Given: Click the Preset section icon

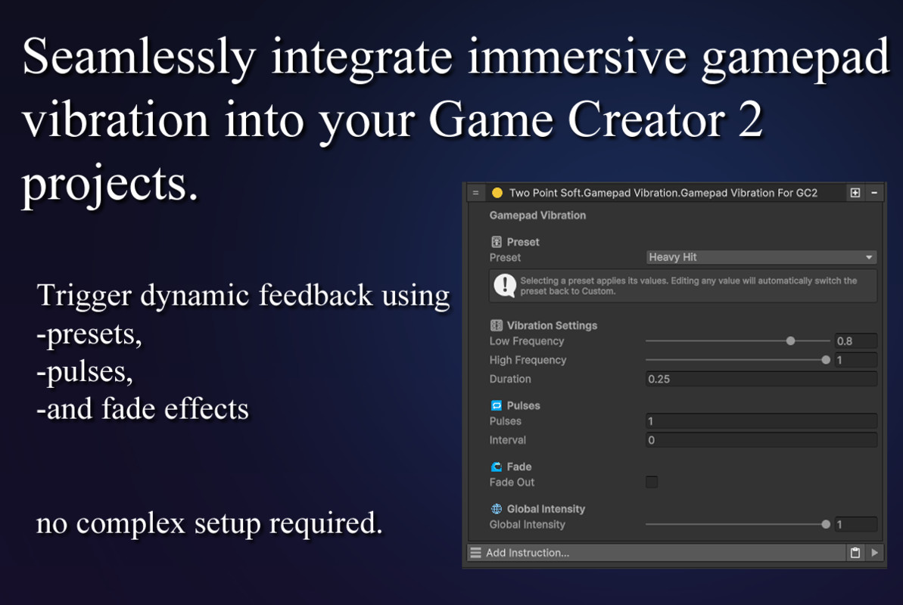Looking at the screenshot, I should pos(497,242).
